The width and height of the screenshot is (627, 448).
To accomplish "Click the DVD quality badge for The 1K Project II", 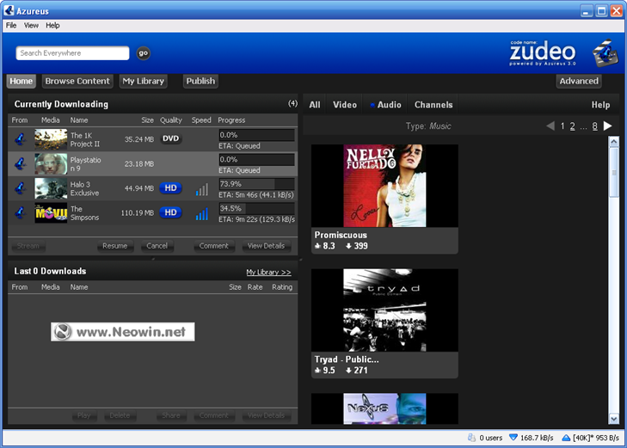I will 171,138.
